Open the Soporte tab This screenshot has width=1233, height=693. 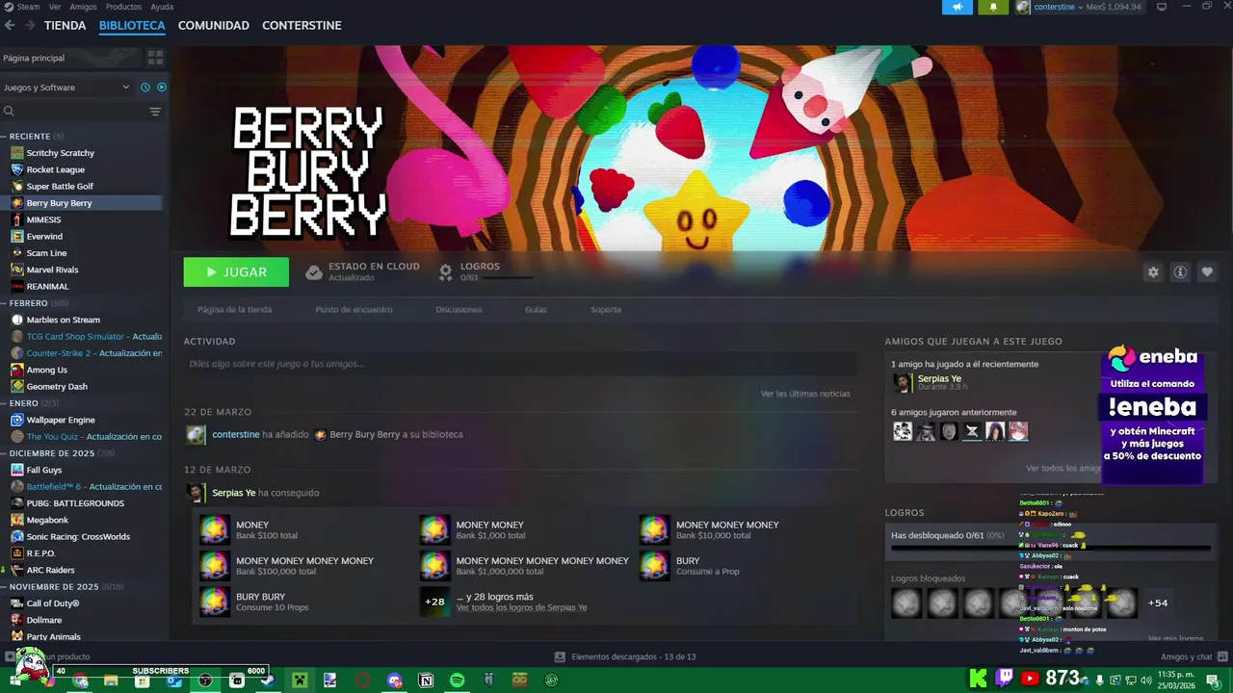pyautogui.click(x=606, y=310)
